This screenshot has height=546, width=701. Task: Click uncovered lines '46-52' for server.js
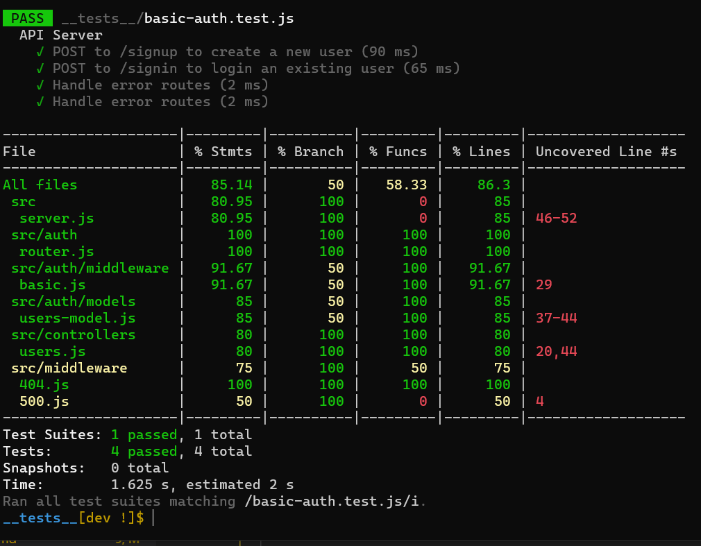click(556, 218)
